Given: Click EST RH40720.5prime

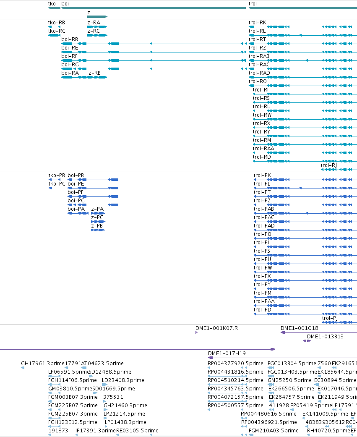Looking at the screenshot, I should (328, 430).
